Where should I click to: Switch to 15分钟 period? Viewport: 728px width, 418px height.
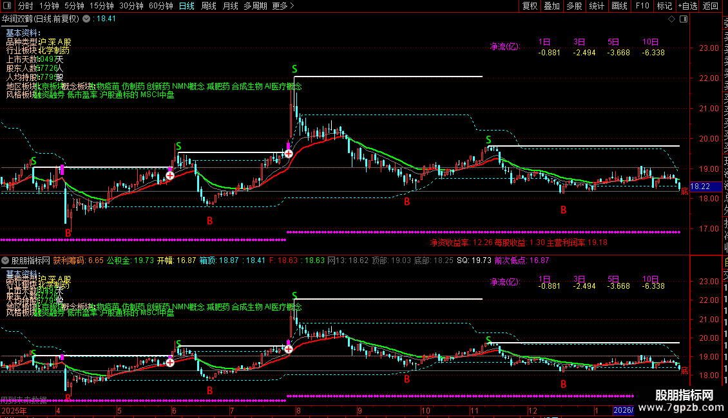(x=102, y=6)
